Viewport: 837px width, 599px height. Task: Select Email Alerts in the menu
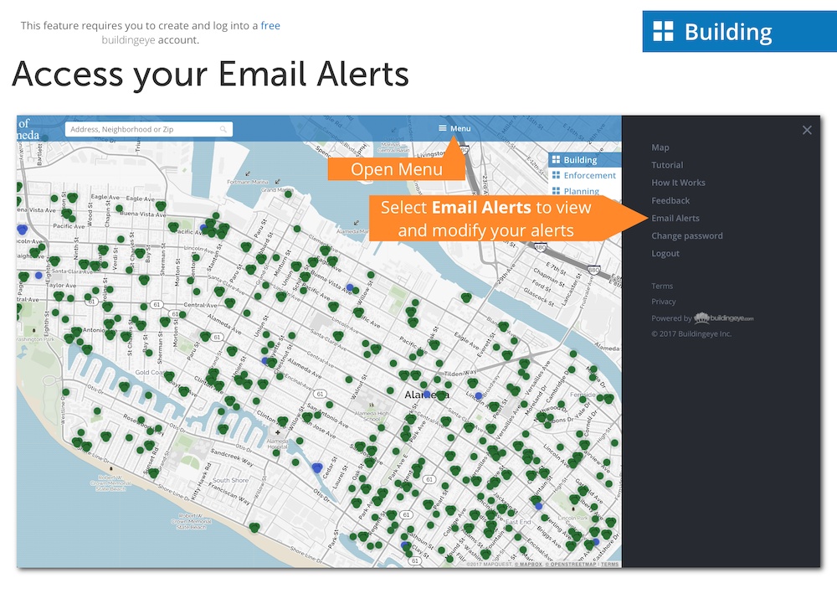click(675, 218)
